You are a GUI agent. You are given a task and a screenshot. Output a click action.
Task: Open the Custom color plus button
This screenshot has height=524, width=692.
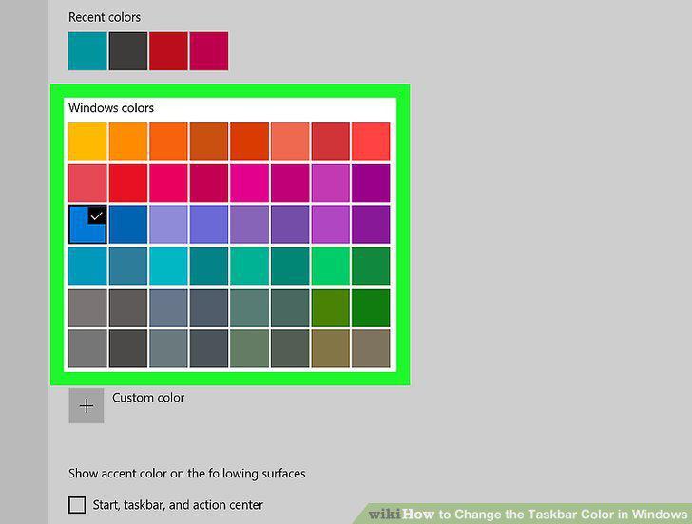(x=86, y=405)
